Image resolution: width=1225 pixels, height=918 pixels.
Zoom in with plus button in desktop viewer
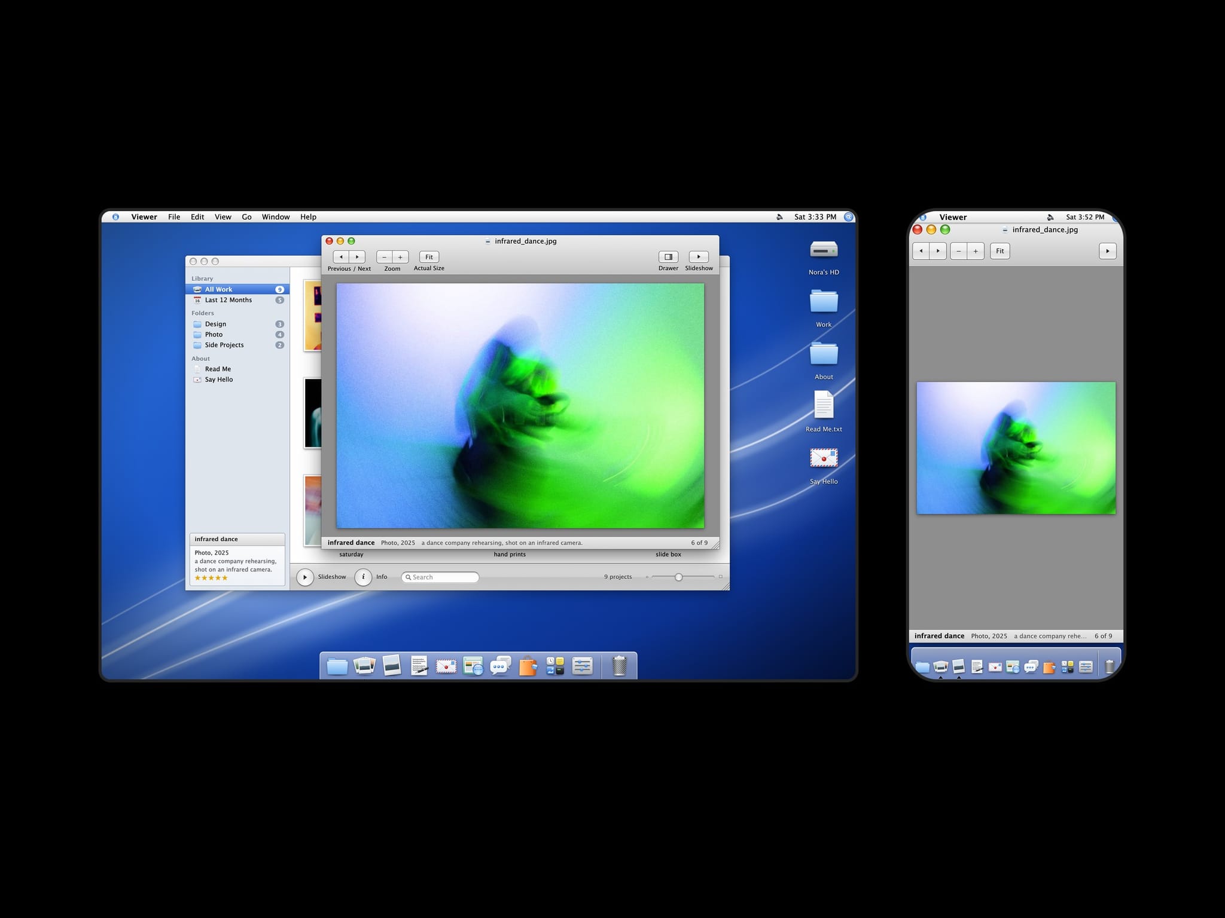click(400, 257)
